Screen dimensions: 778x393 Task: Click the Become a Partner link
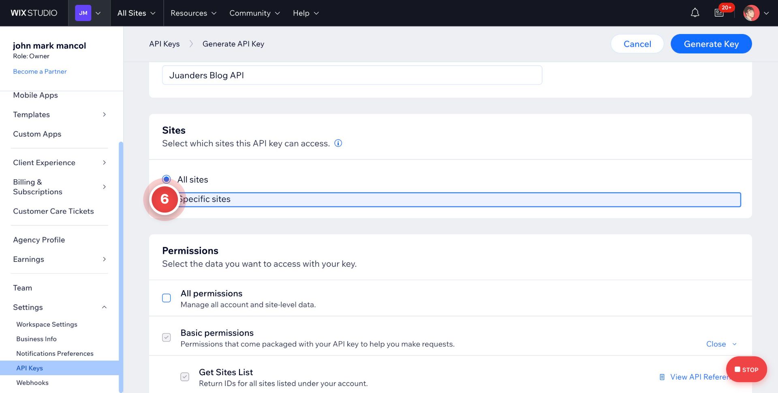(x=40, y=71)
